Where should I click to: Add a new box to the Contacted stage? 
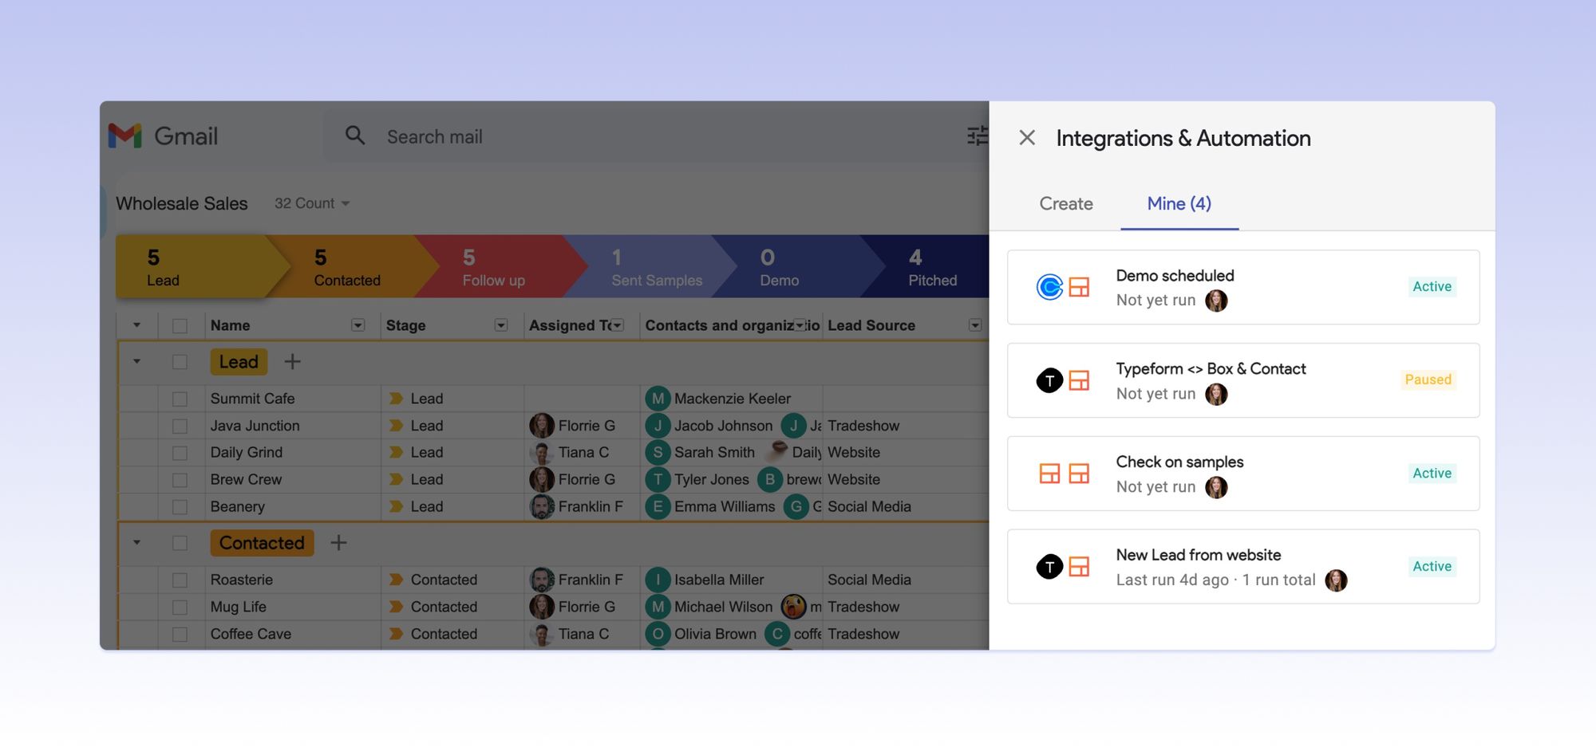(x=338, y=543)
